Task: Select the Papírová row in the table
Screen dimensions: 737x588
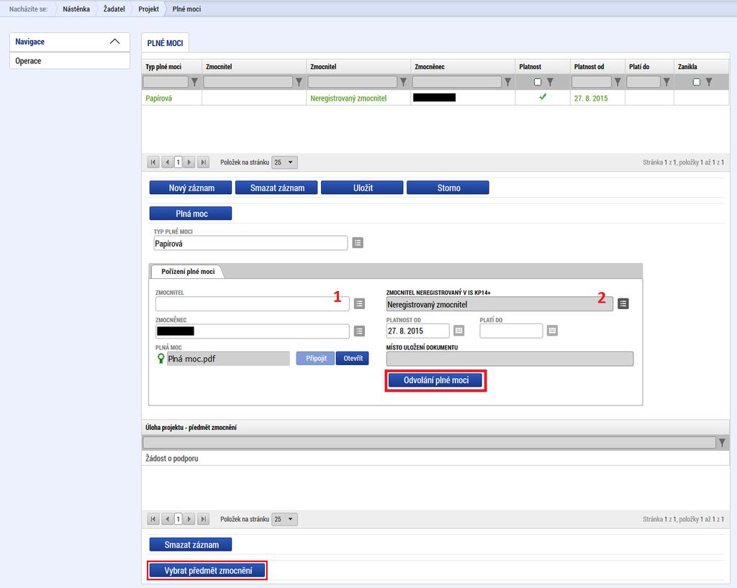Action: [435, 98]
